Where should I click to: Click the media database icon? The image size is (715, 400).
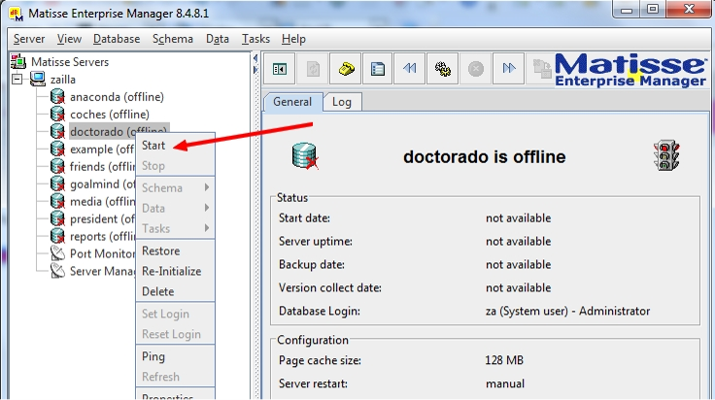pyautogui.click(x=57, y=201)
